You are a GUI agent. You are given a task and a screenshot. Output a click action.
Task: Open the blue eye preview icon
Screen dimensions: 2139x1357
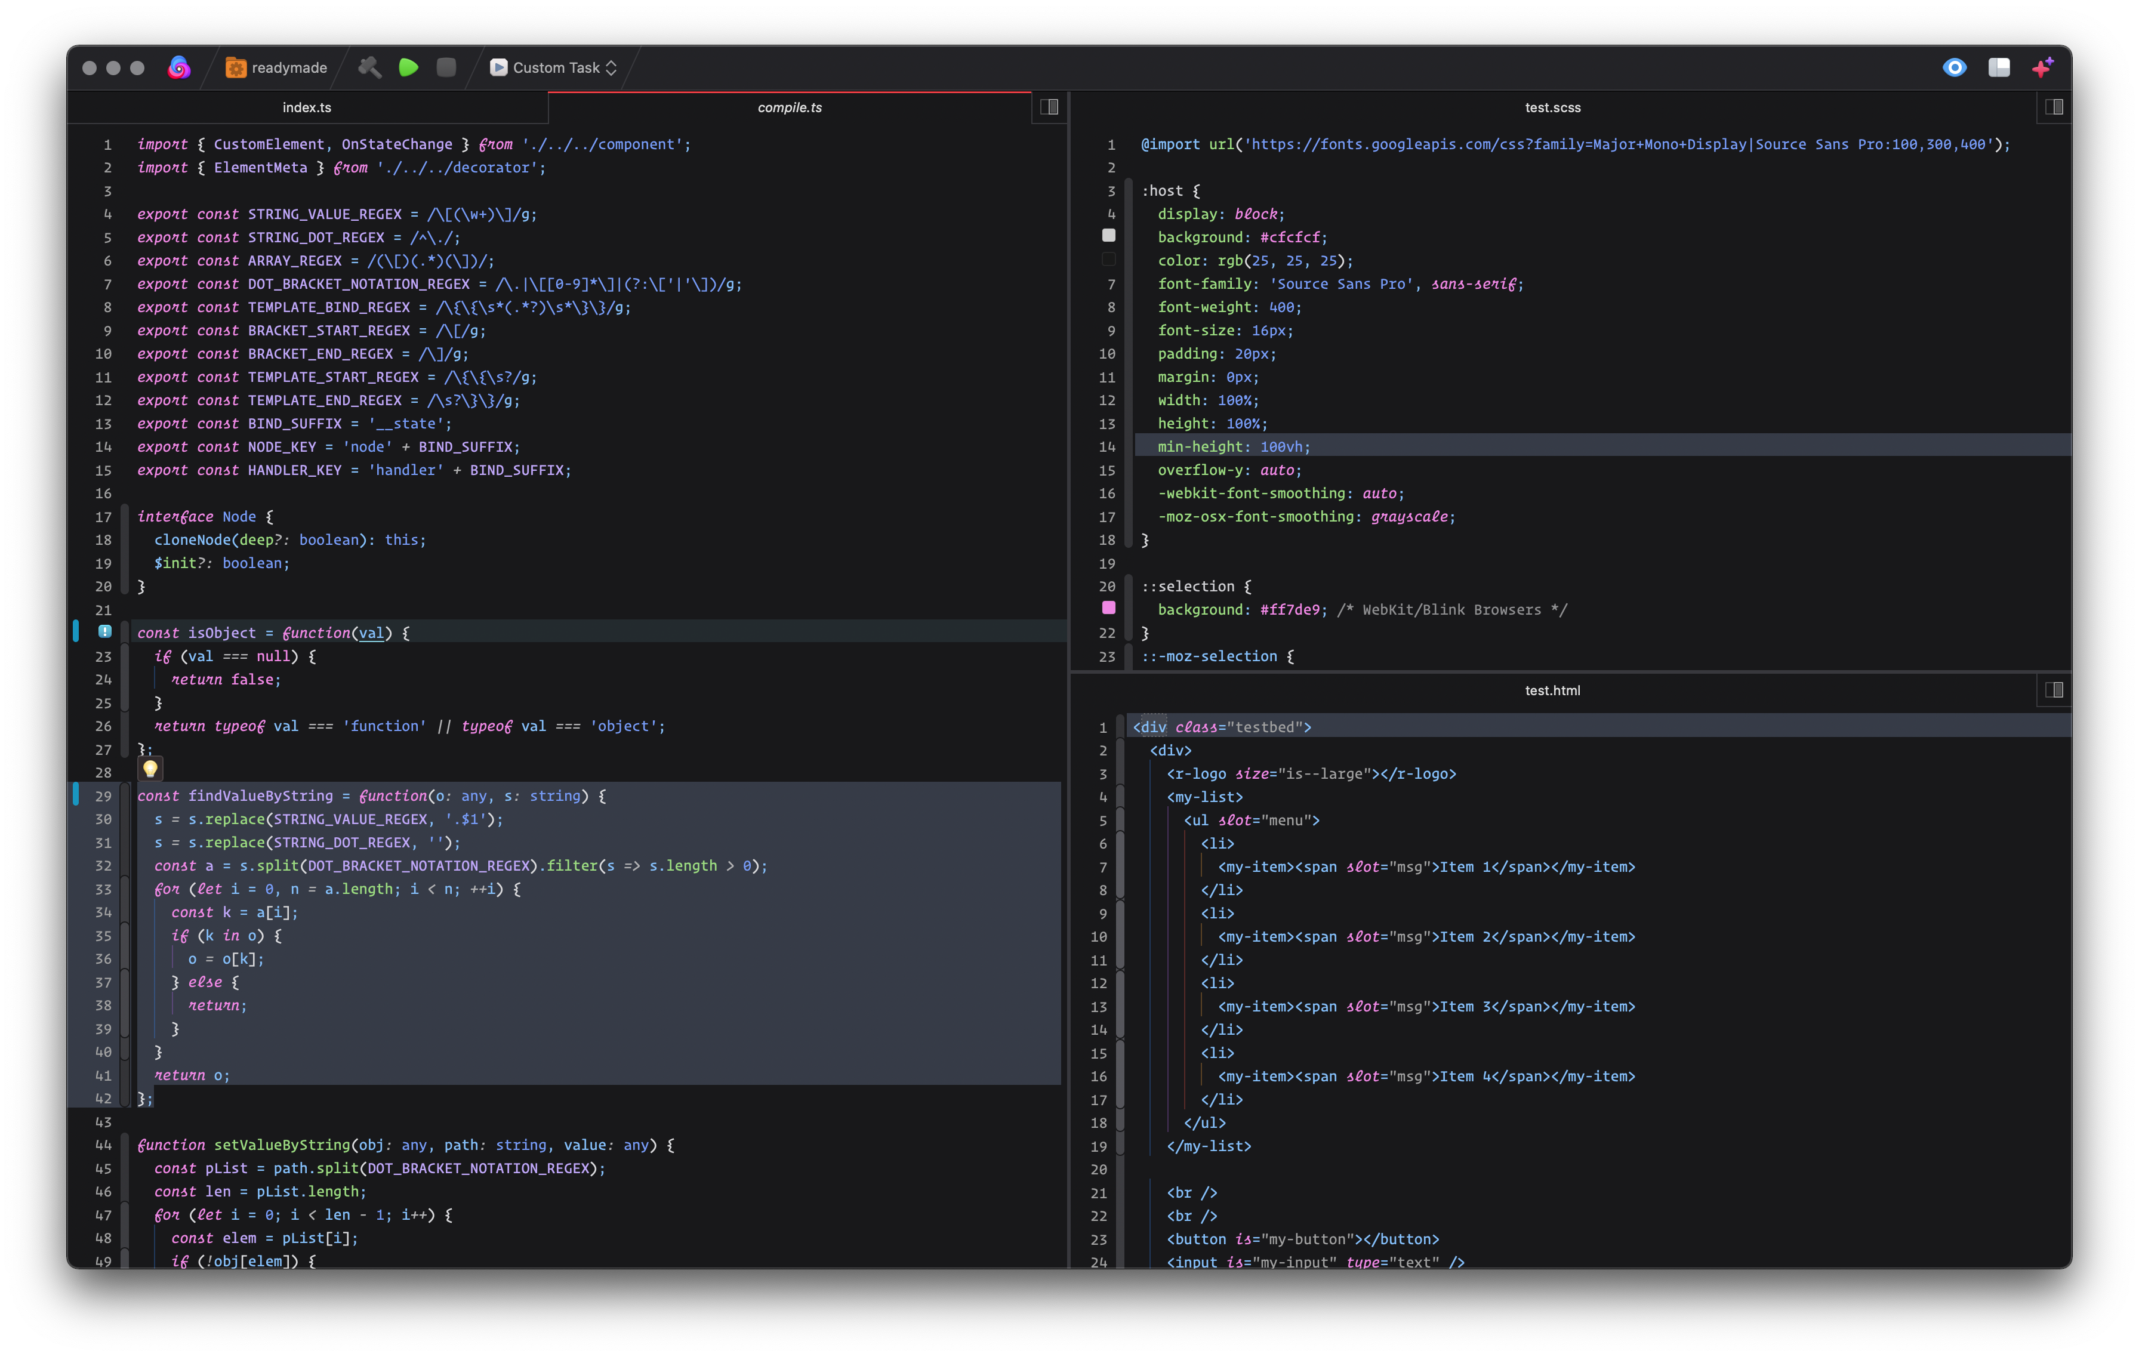coord(1954,67)
